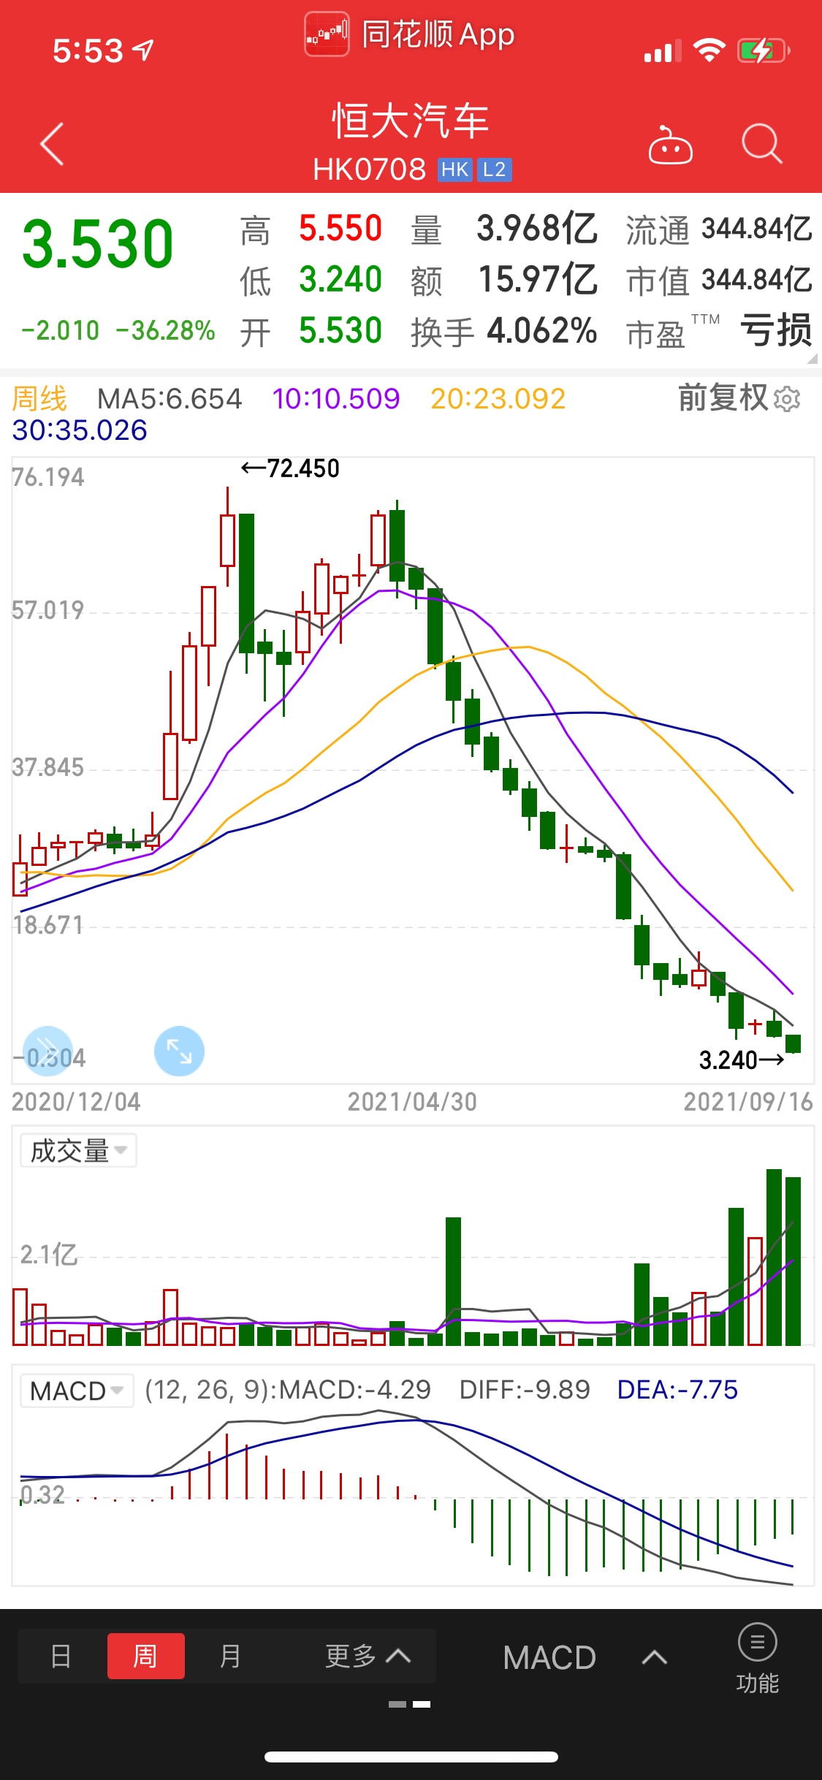Switch to 月 monthly chart tab
The image size is (822, 1780).
230,1656
